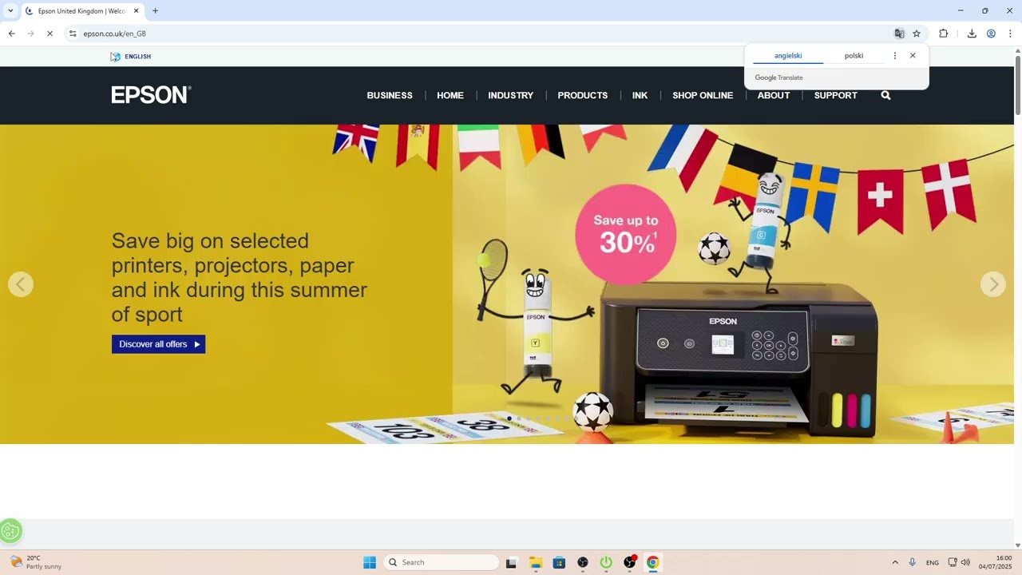The image size is (1022, 575).
Task: Open the INDUSTRY menu
Action: pyautogui.click(x=511, y=95)
